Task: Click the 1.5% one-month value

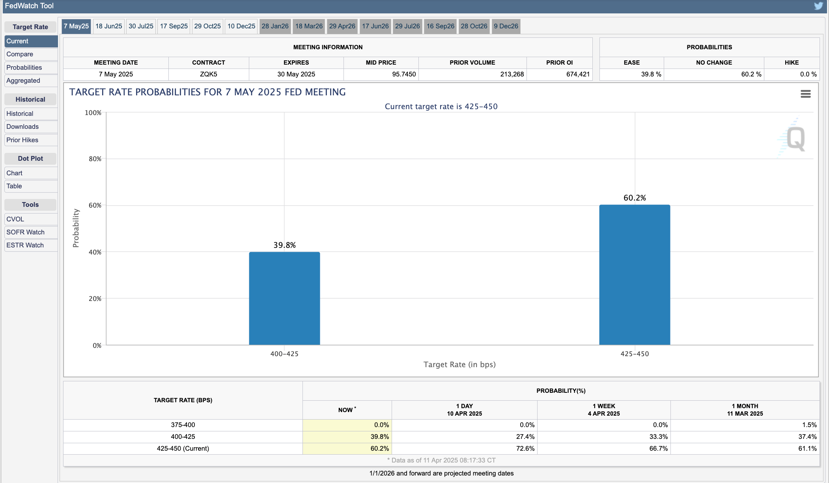Action: pos(809,425)
